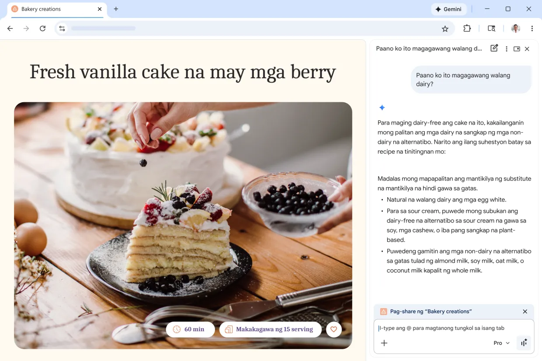Screen dimensions: 542x361
Task: Open a new browser tab
Action: point(116,9)
